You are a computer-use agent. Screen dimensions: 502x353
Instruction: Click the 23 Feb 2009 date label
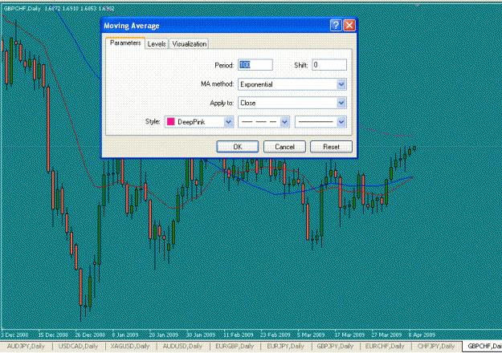[275, 335]
